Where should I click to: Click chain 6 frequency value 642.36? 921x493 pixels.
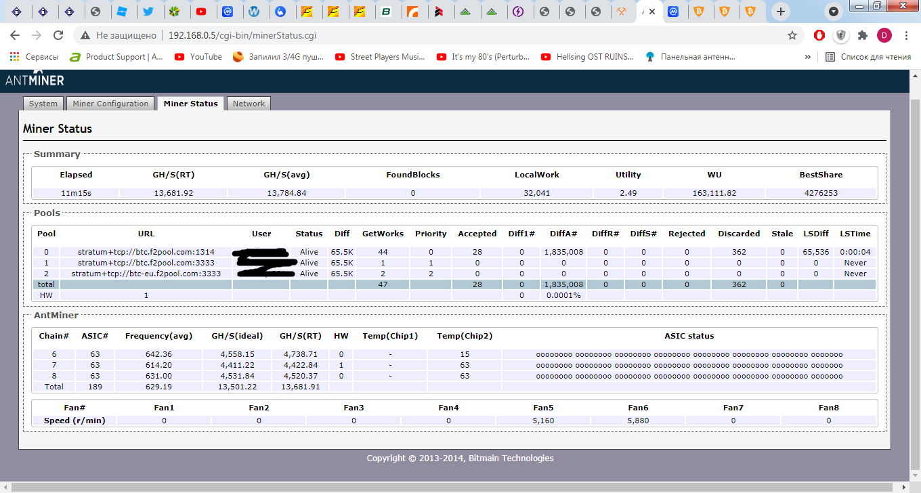coord(158,354)
